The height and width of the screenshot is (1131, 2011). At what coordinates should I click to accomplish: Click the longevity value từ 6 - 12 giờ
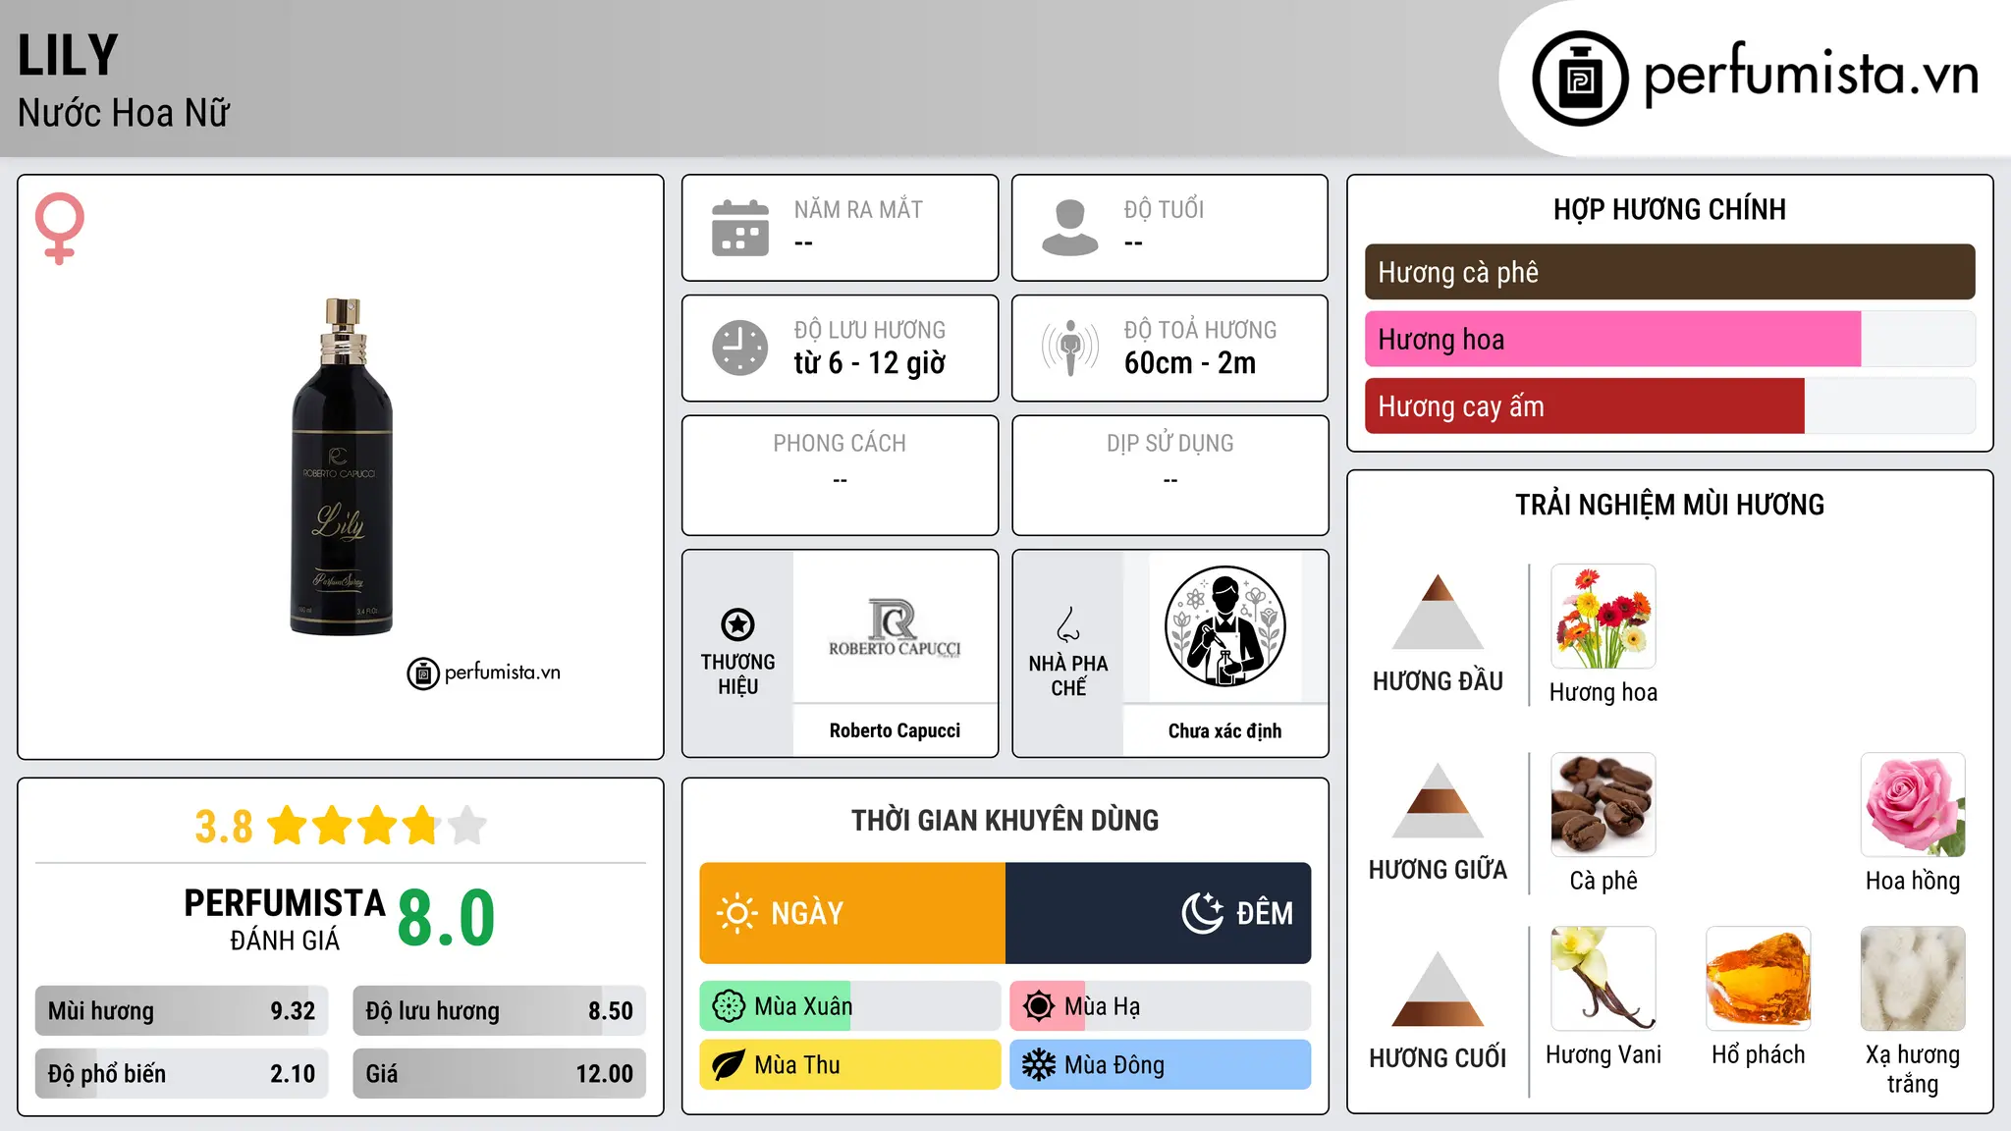click(870, 362)
